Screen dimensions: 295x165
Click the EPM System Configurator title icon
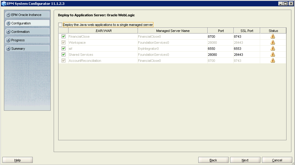[4, 3]
